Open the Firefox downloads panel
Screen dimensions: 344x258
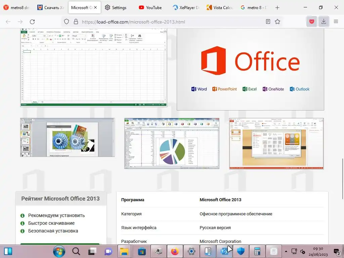(x=324, y=21)
